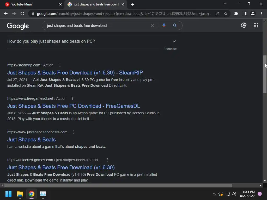Show hidden system tray icons
The height and width of the screenshot is (200, 267).
214,194
